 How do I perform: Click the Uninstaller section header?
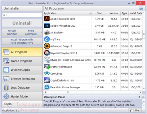tap(22, 8)
